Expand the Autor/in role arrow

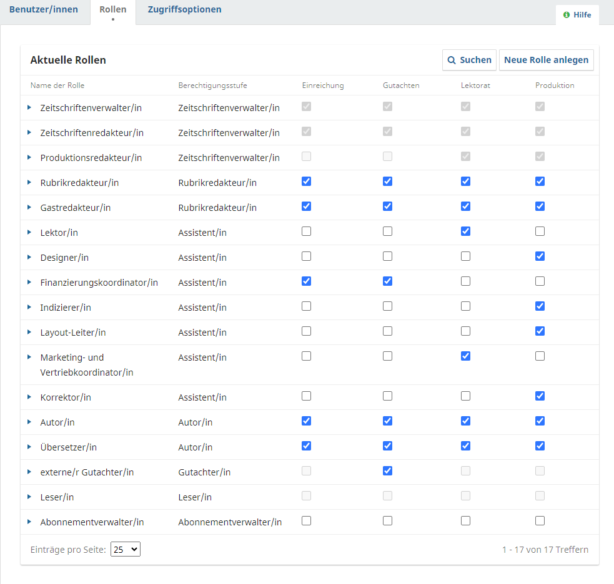pos(29,422)
